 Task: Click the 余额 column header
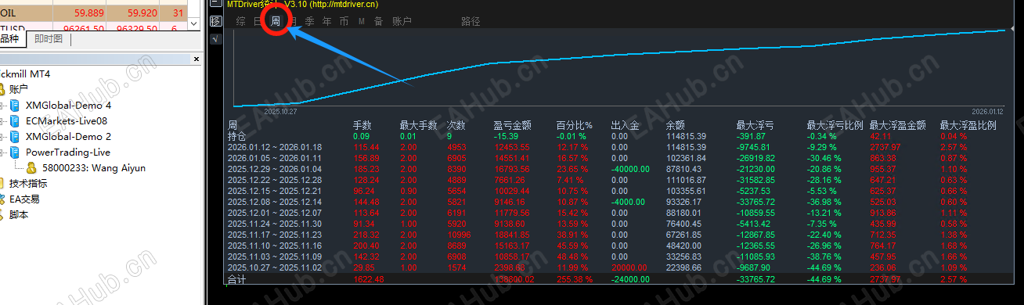click(x=675, y=125)
